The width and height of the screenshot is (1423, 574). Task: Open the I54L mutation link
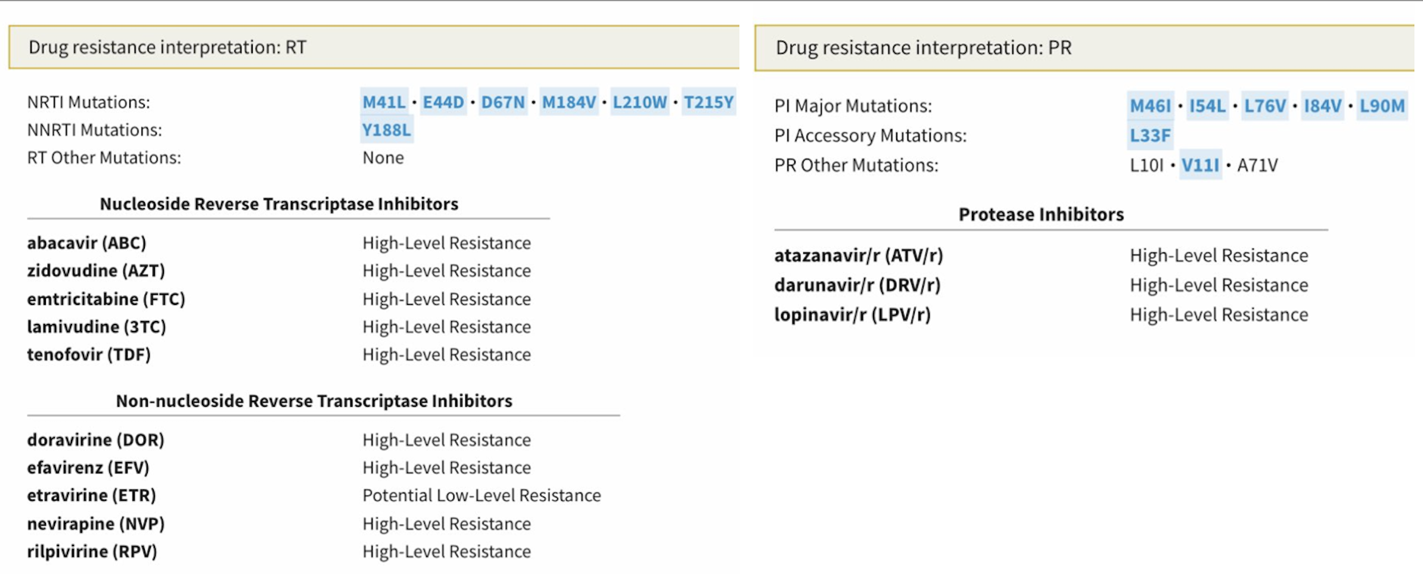[x=1207, y=106]
